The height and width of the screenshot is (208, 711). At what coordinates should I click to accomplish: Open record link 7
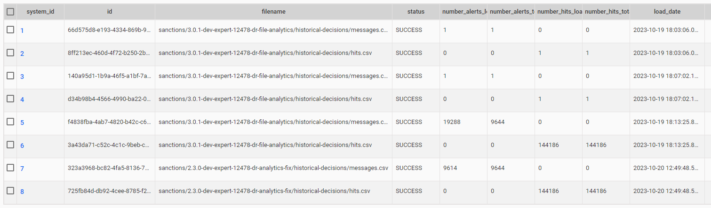[x=22, y=169]
